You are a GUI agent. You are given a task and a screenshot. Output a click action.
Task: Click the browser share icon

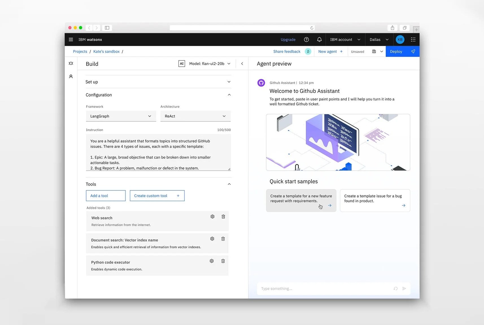[393, 28]
